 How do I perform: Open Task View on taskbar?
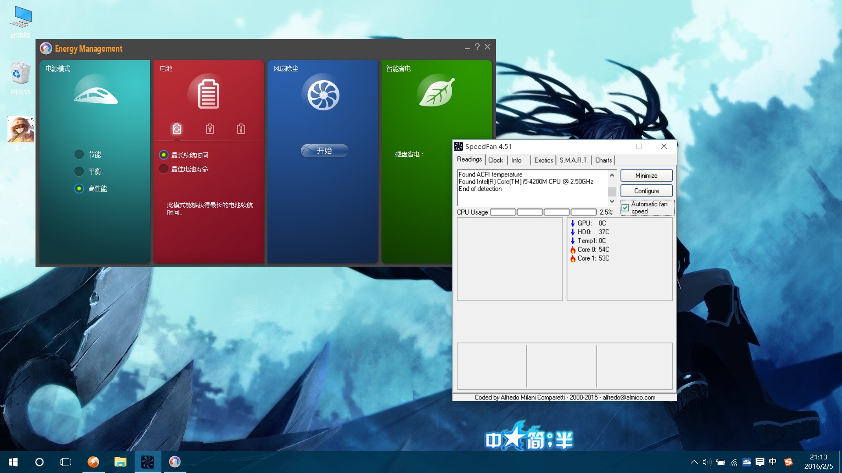point(66,462)
